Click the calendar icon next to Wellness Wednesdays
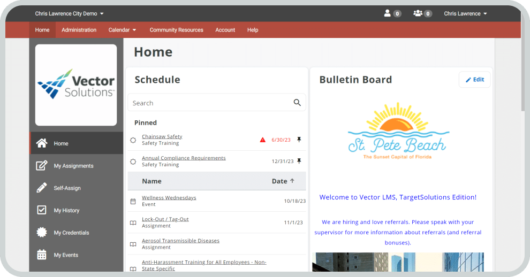530x277 pixels. [133, 201]
